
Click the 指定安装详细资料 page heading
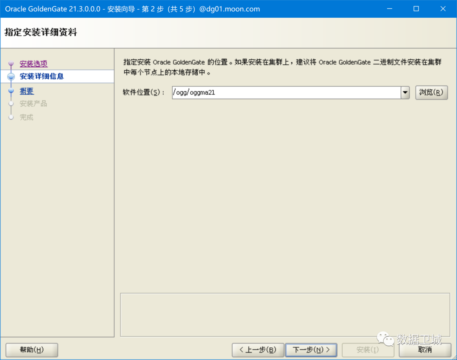point(41,32)
